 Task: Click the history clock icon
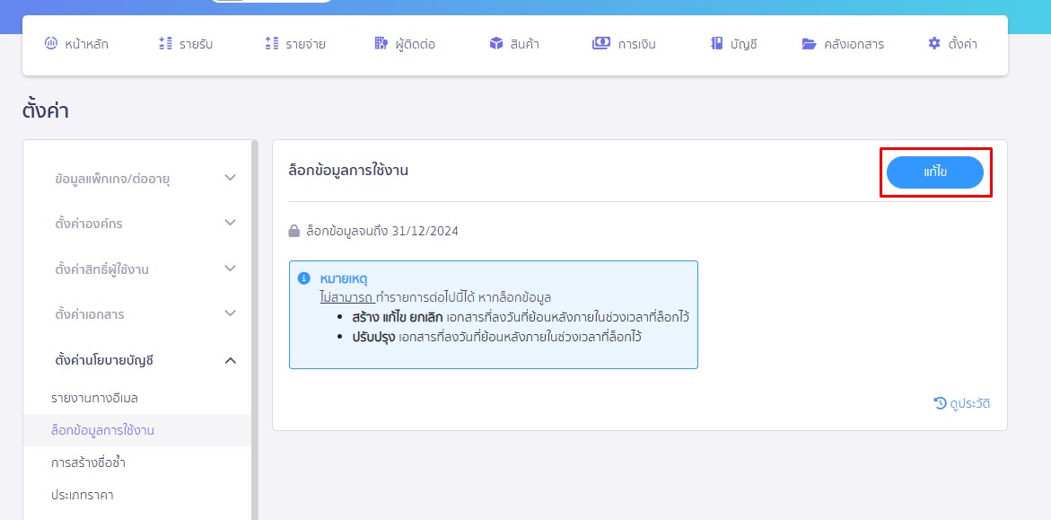point(940,403)
